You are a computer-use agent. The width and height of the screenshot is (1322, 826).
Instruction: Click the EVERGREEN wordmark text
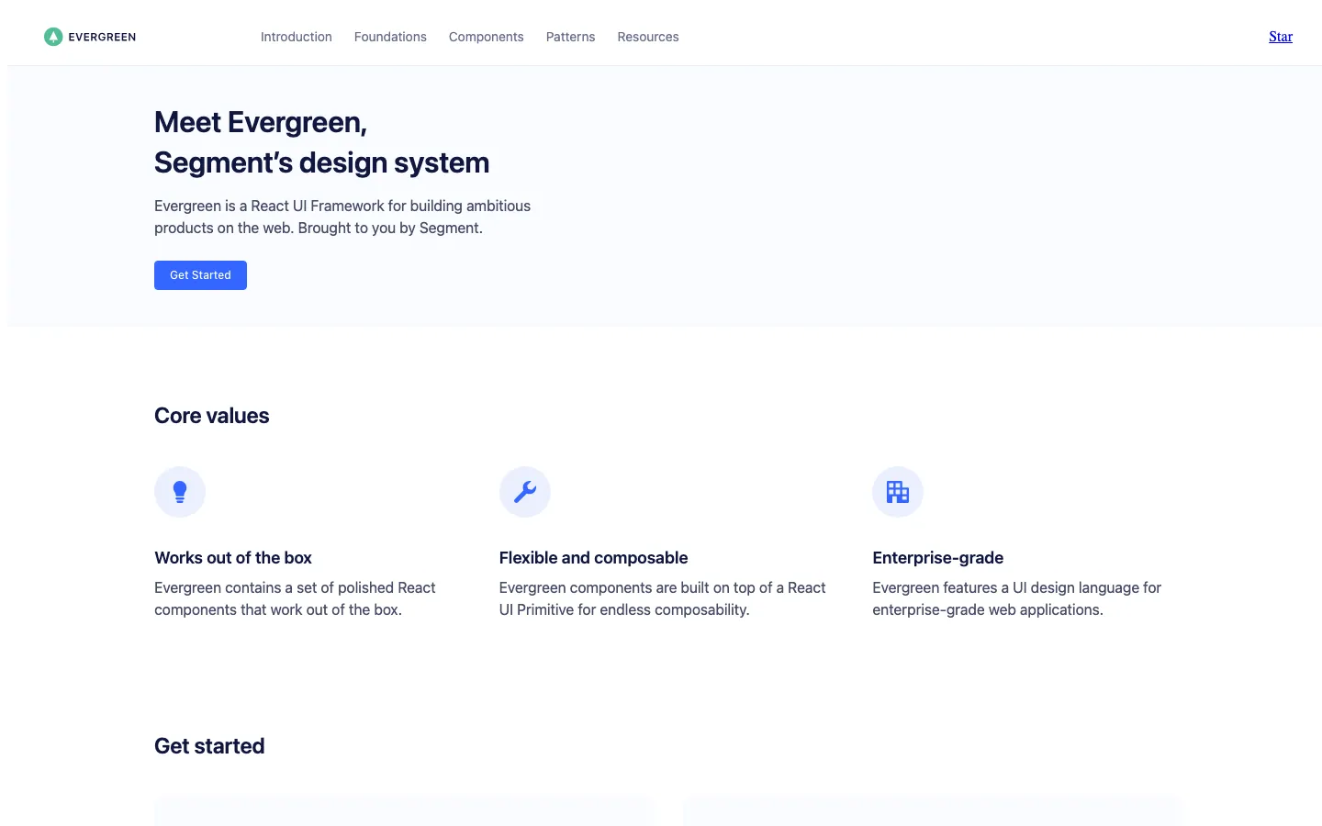[x=102, y=37]
